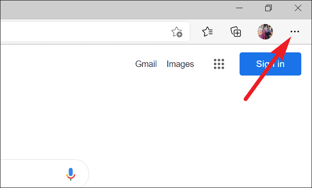The height and width of the screenshot is (188, 312).
Task: Click the Sign in button
Action: 270,64
